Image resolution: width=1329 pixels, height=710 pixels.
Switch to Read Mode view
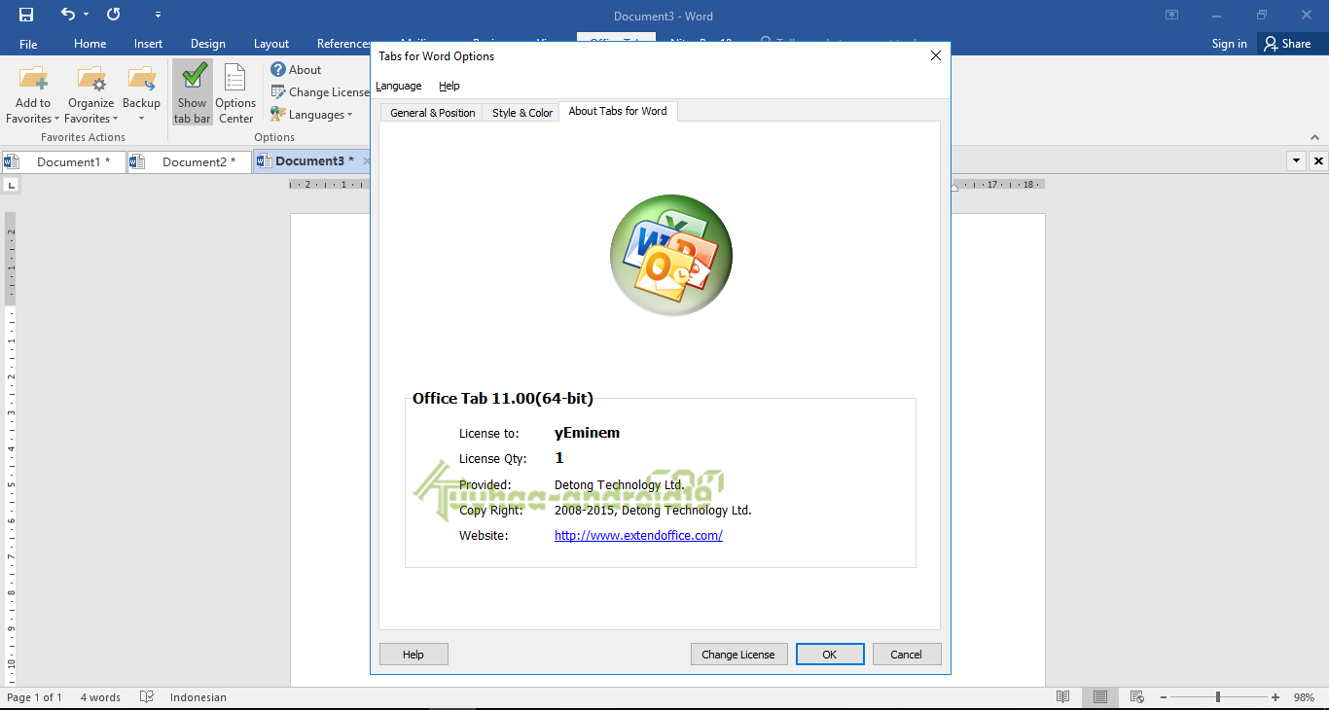(x=1063, y=697)
